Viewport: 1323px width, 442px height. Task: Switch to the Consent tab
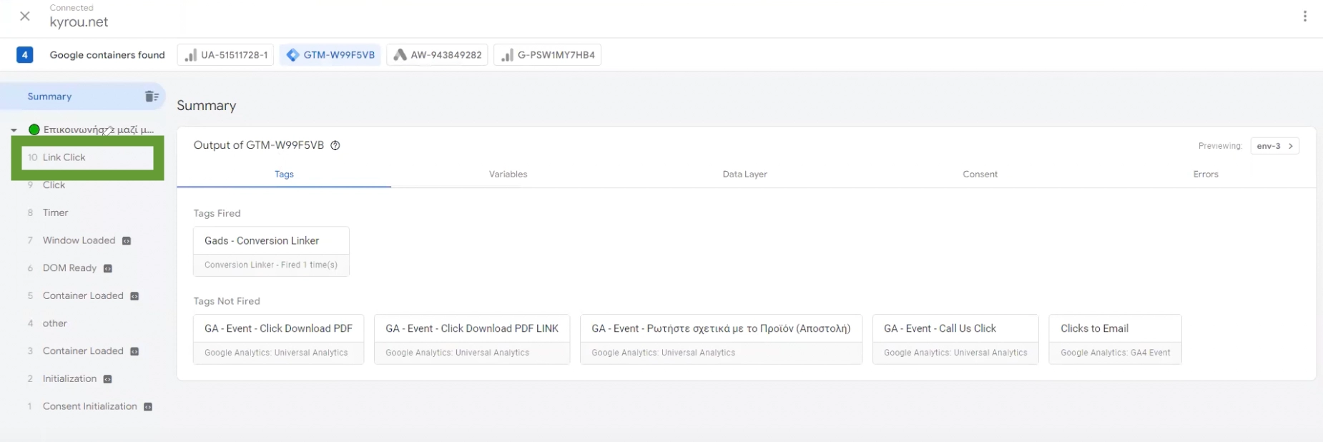[x=980, y=174]
